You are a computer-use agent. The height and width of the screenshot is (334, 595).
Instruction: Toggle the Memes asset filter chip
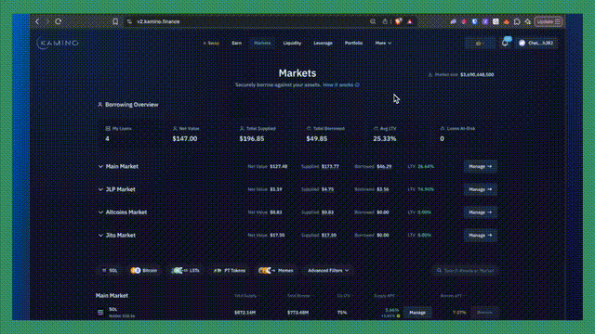coord(276,270)
